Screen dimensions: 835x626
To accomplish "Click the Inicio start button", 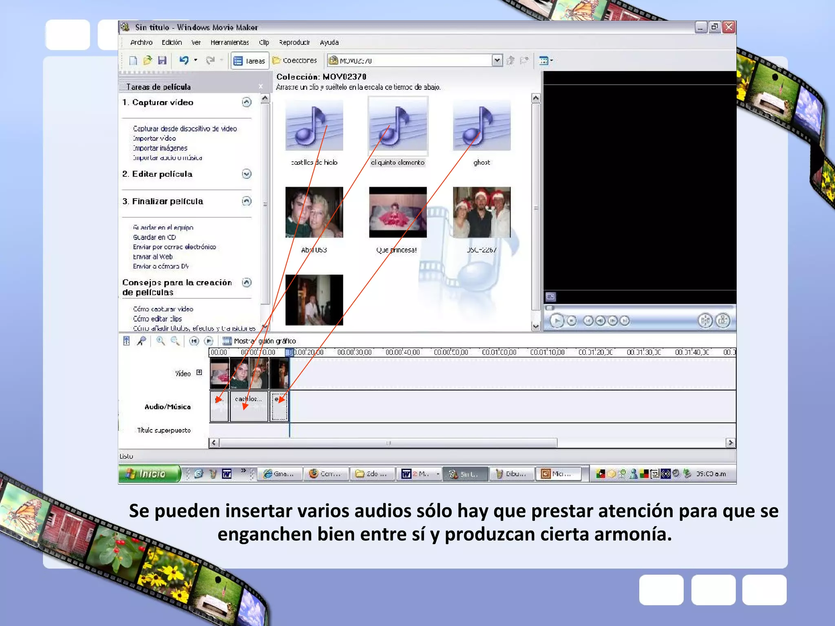I will pyautogui.click(x=149, y=474).
